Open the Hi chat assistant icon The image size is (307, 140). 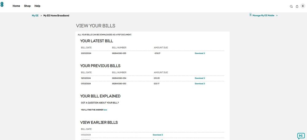click(301, 136)
